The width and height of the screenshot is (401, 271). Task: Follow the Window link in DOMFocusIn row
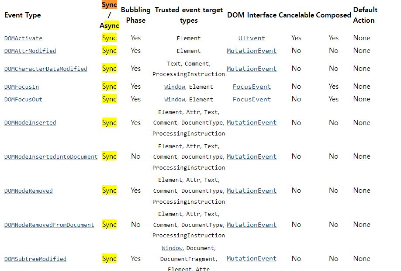tap(175, 87)
